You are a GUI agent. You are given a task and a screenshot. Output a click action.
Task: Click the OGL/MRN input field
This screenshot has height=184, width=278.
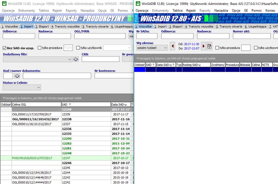point(100,36)
